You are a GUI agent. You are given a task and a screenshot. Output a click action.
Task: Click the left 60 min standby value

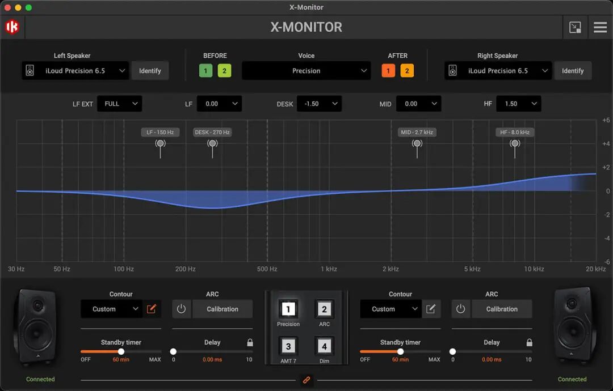click(x=121, y=359)
